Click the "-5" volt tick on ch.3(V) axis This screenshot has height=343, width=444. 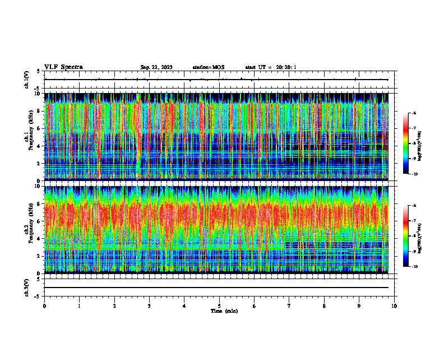(38, 296)
